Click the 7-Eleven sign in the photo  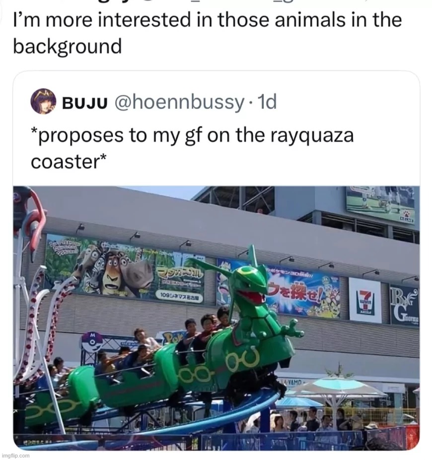click(x=365, y=300)
